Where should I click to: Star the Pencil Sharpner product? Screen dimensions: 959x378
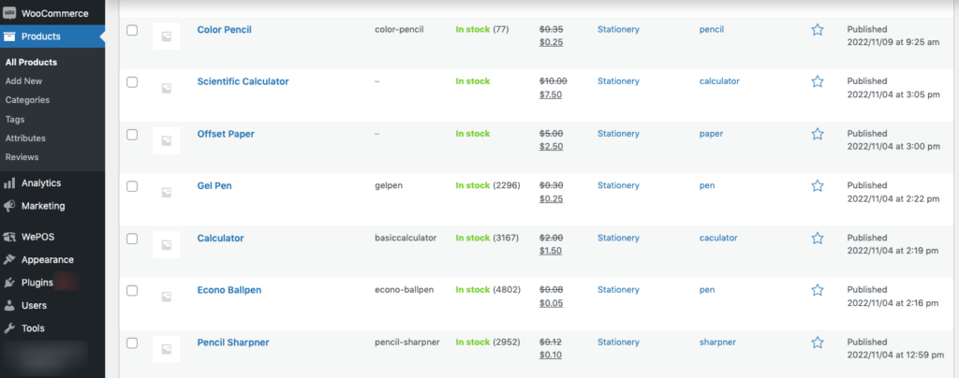click(817, 342)
